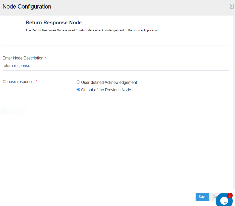Image resolution: width=235 pixels, height=206 pixels.
Task: Click the red notification badge showing 1
Action: pos(230,195)
